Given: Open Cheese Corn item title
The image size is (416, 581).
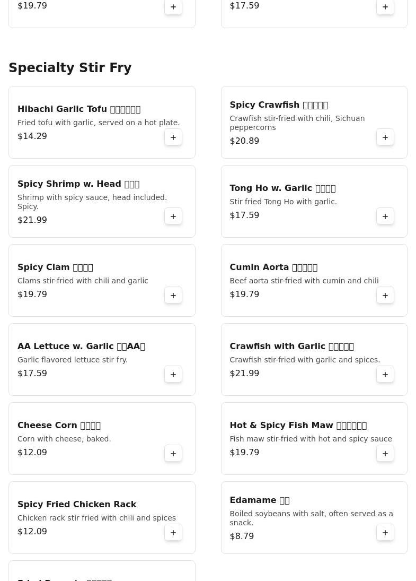Looking at the screenshot, I should point(59,426).
